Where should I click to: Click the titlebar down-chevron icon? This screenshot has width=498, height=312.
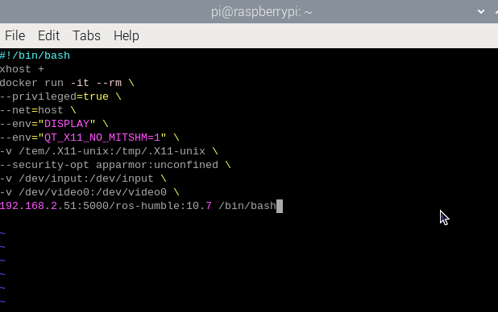[481, 12]
